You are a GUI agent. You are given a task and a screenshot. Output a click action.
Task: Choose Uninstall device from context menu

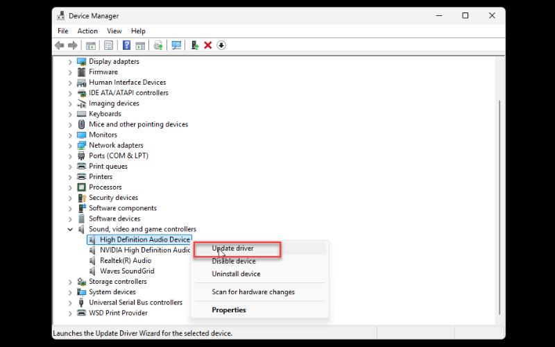tap(236, 274)
